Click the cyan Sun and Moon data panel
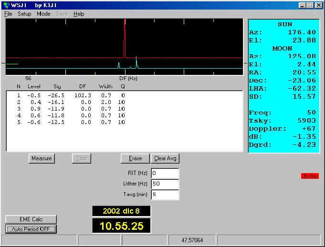Viewport: 325px width, 247px height. pyautogui.click(x=283, y=86)
